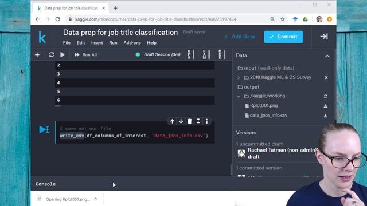Click the Draft Session status indicator
Image resolution: width=367 pixels, height=206 pixels.
click(x=158, y=54)
